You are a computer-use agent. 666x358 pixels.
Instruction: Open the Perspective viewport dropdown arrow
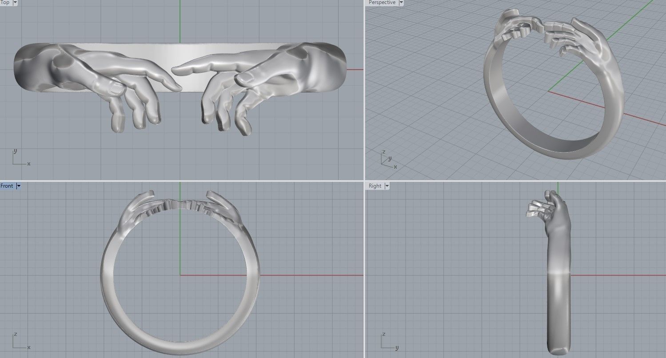pos(401,2)
